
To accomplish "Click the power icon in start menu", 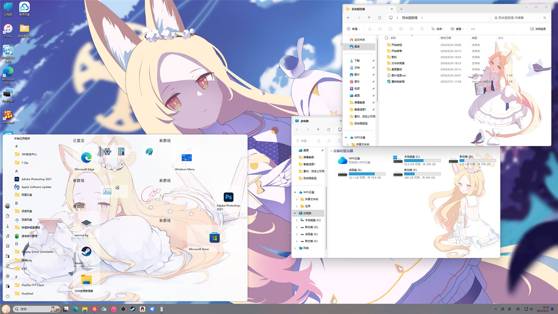I will 8,296.
